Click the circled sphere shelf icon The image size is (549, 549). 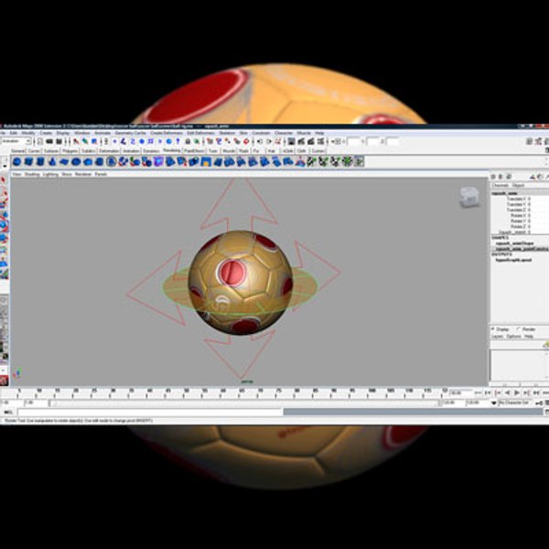click(x=112, y=161)
